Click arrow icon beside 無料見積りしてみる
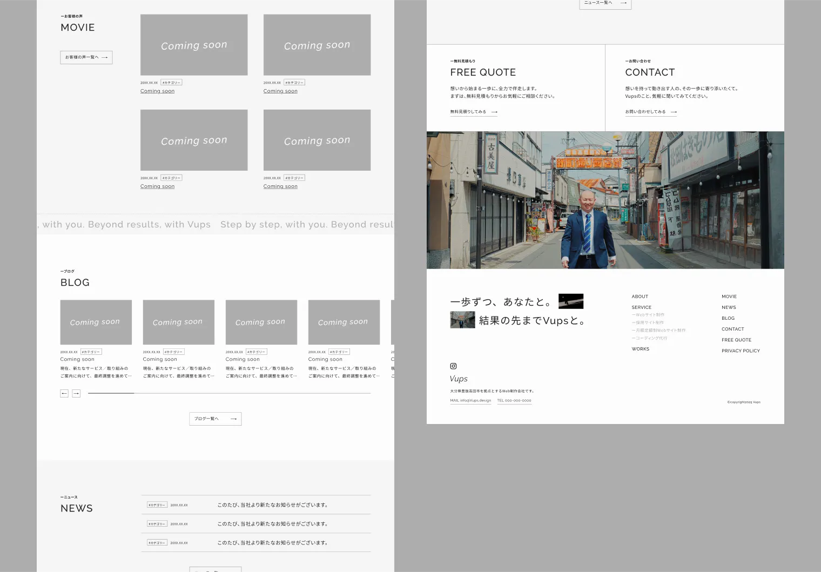This screenshot has height=572, width=821. click(494, 112)
